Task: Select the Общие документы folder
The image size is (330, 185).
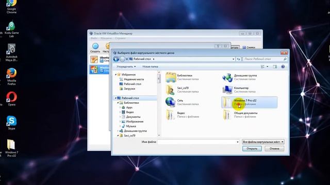Action: pyautogui.click(x=249, y=115)
